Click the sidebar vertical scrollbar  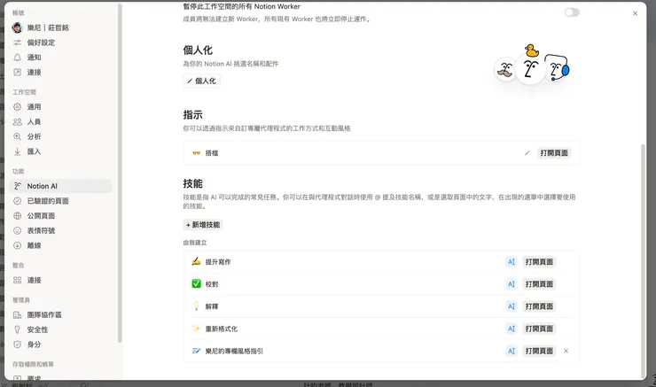120,174
